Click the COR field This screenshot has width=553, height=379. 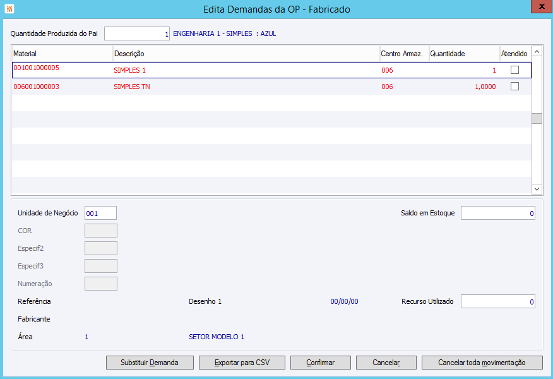(x=101, y=231)
